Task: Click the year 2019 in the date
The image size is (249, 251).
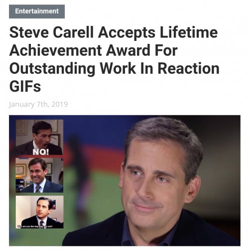Action: point(60,104)
